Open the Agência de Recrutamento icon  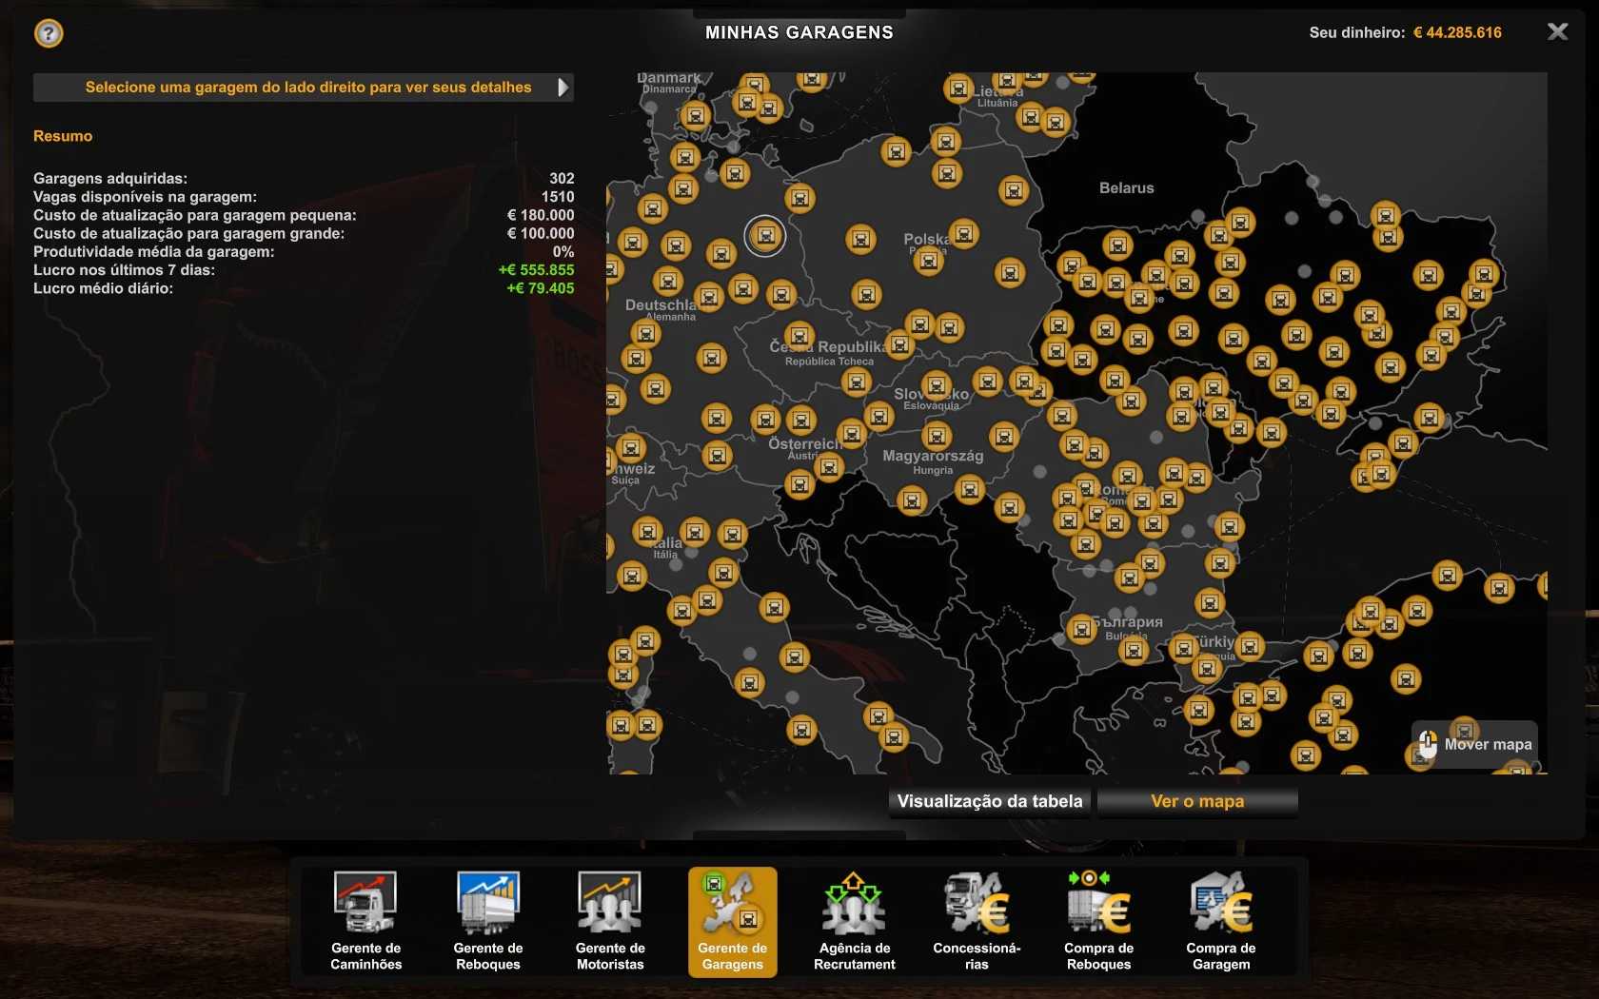pos(854,921)
